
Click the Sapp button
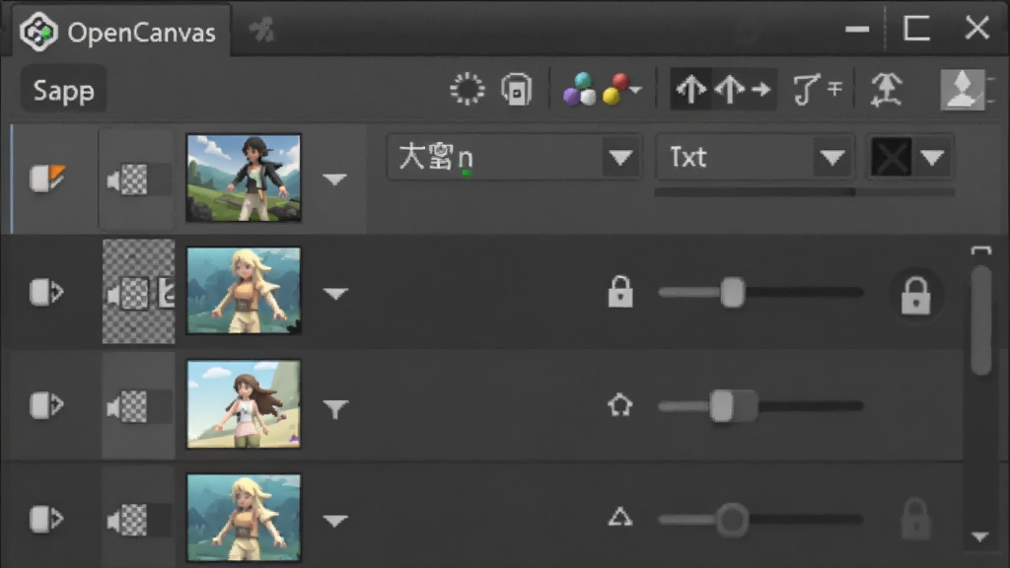coord(63,90)
